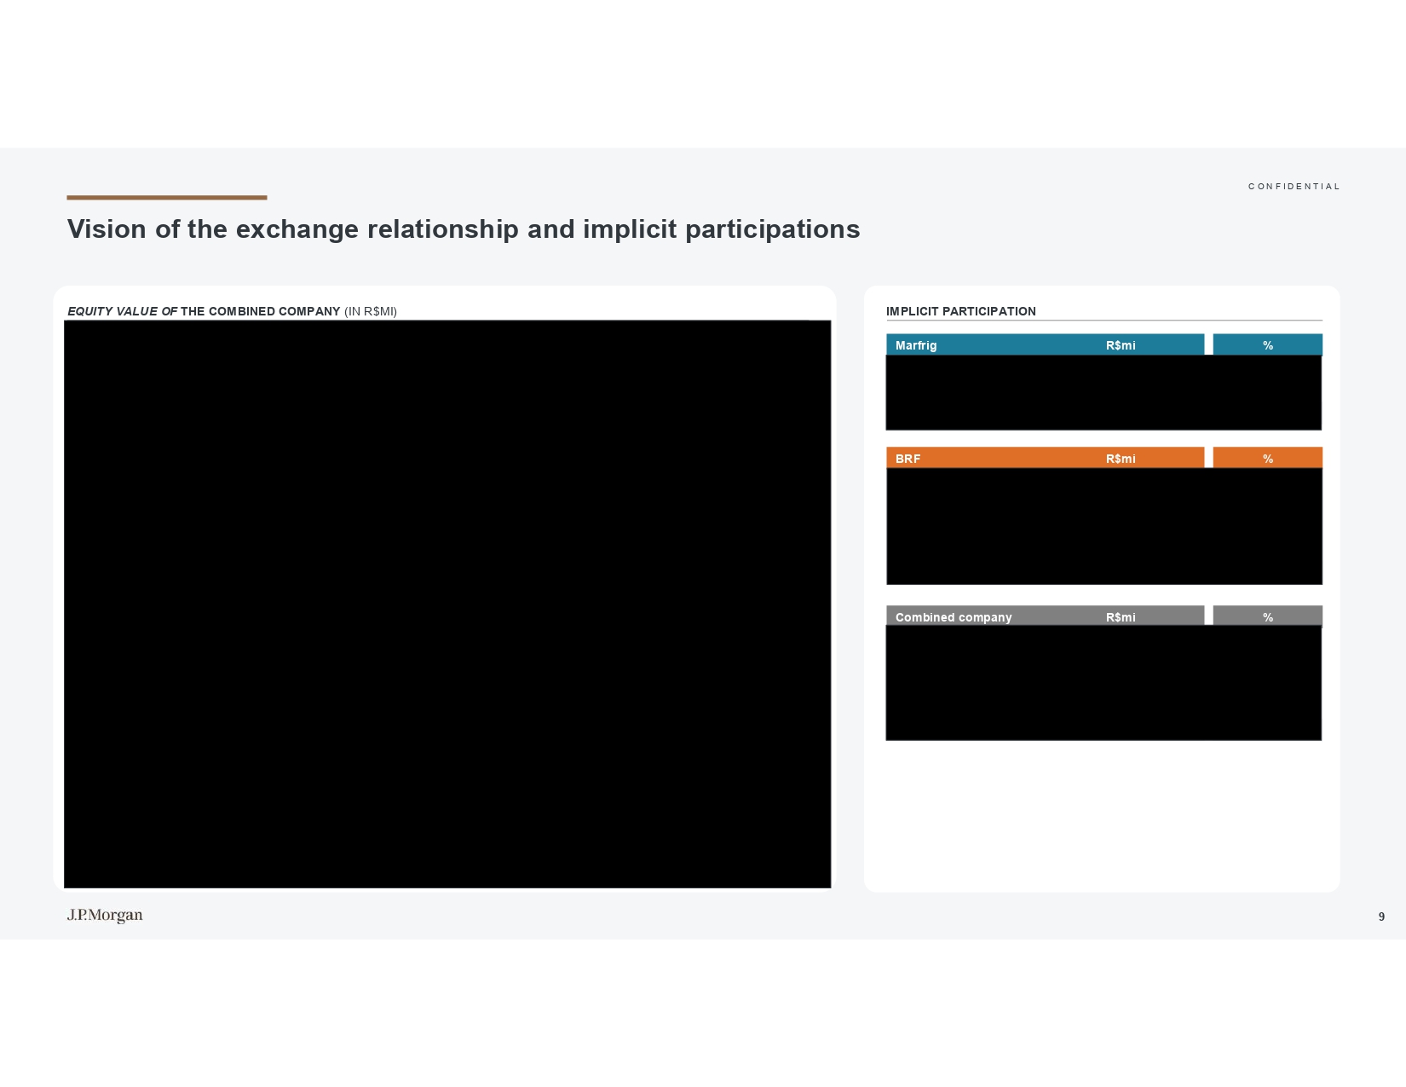Image resolution: width=1406 pixels, height=1087 pixels.
Task: Click the page number 9
Action: pyautogui.click(x=1381, y=917)
